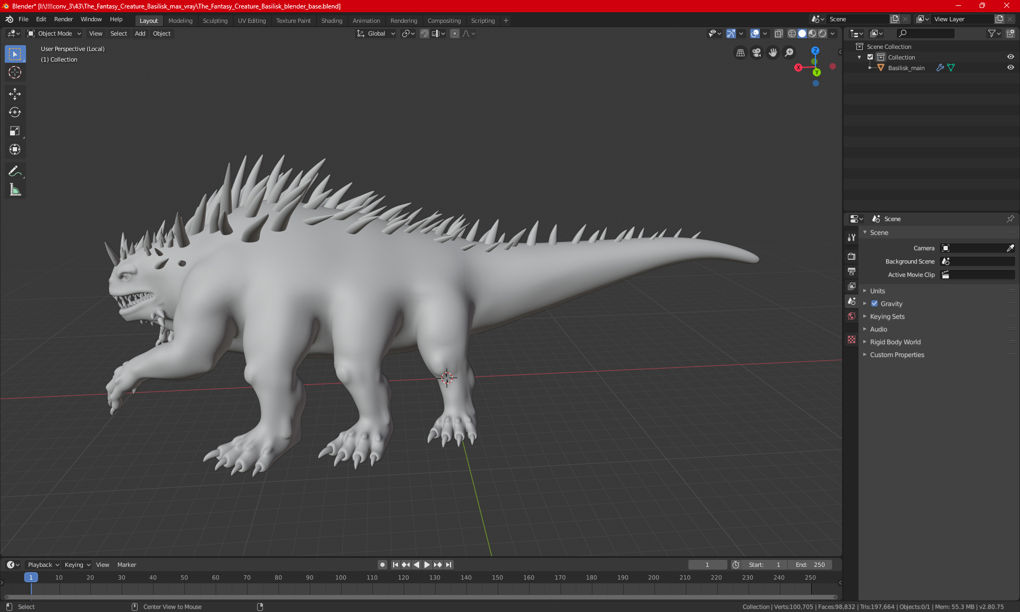Select the 3D Cursor tool
The image size is (1020, 612).
click(15, 72)
